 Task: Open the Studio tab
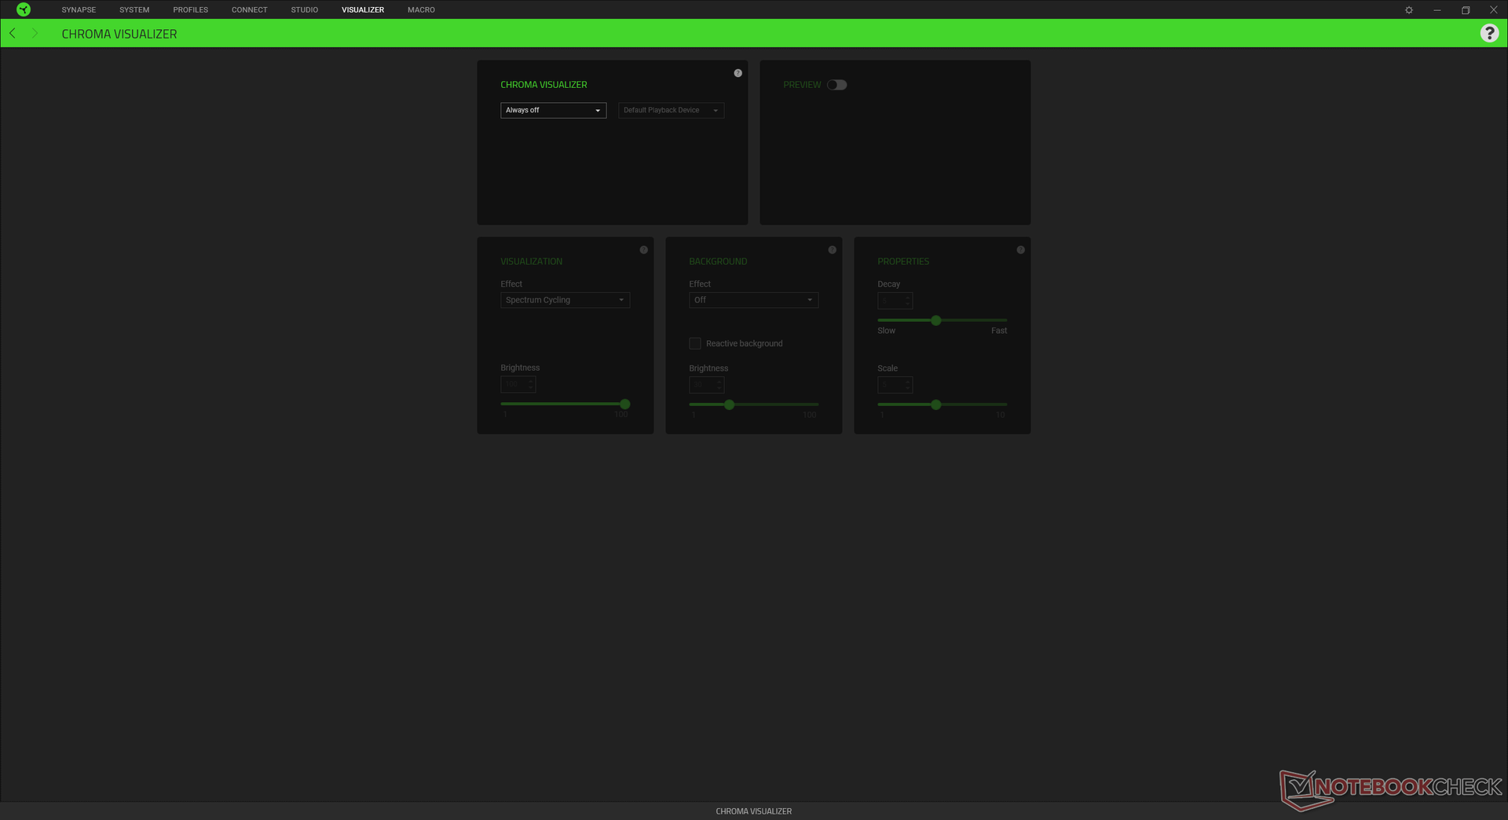coord(305,10)
